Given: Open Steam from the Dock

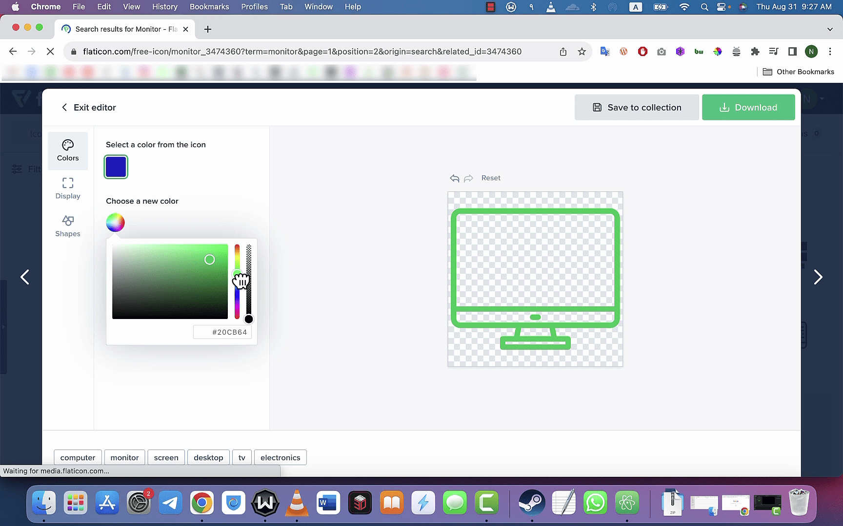Looking at the screenshot, I should click(x=532, y=503).
